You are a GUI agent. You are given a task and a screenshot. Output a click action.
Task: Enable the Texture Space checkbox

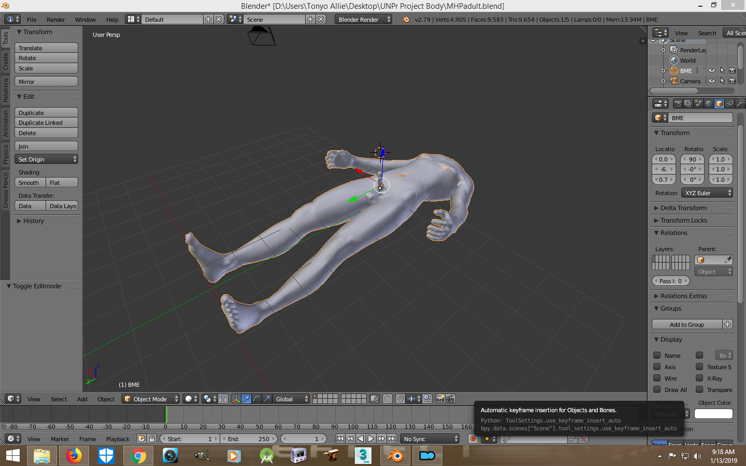(699, 367)
